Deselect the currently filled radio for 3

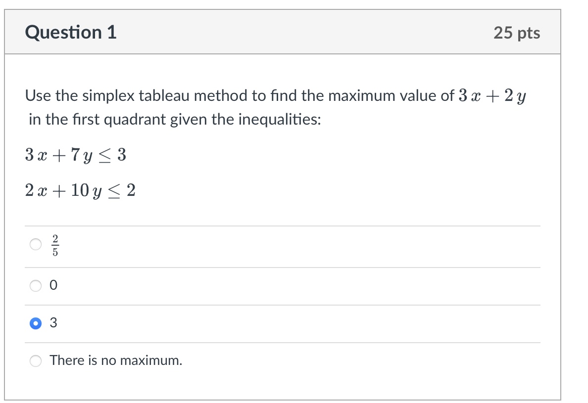(35, 323)
